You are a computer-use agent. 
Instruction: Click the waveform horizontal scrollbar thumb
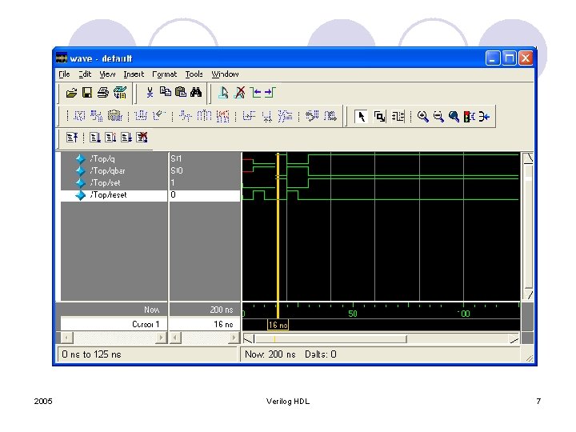[330, 338]
